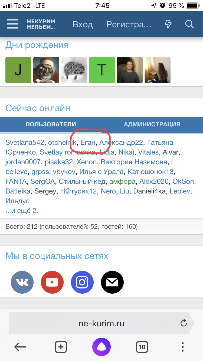Tap the black email envelope icon
This screenshot has height=361, width=203.
point(112,283)
